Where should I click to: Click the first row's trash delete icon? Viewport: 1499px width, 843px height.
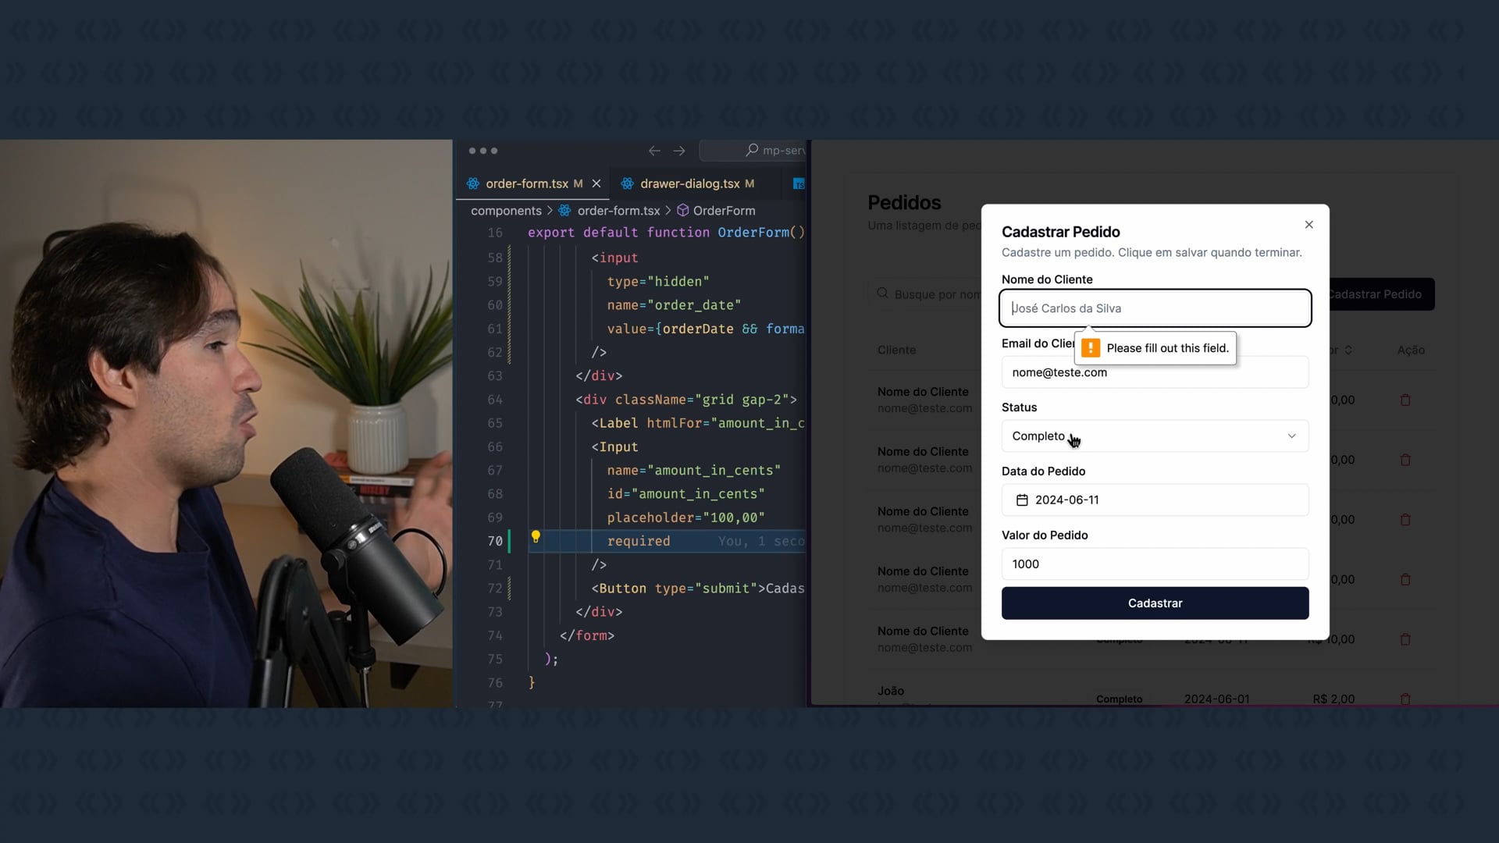click(x=1405, y=400)
